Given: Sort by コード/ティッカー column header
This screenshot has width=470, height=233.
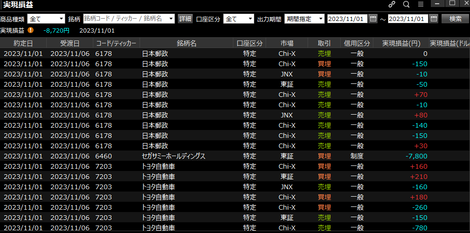Looking at the screenshot, I should tap(116, 43).
